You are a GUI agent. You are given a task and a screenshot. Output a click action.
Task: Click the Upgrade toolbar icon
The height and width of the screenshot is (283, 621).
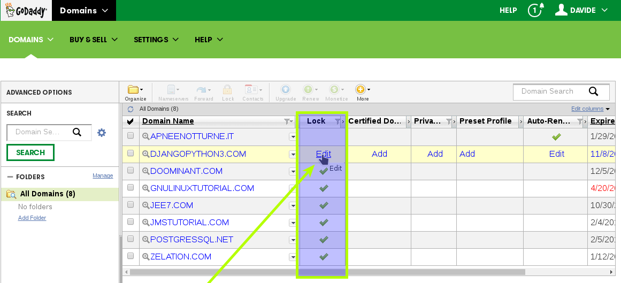tap(286, 93)
